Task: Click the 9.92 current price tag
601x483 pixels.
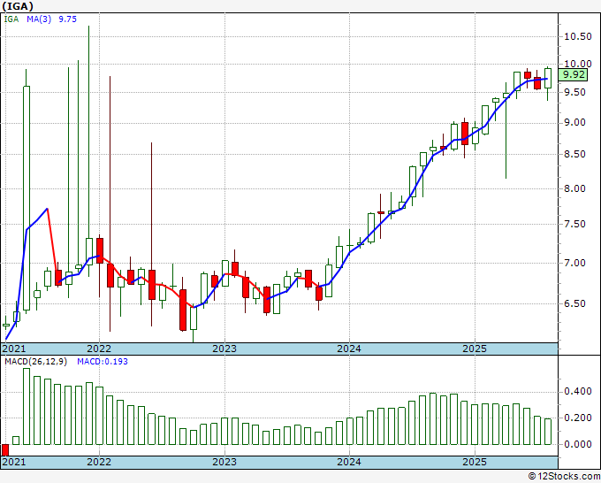Action: pyautogui.click(x=574, y=74)
